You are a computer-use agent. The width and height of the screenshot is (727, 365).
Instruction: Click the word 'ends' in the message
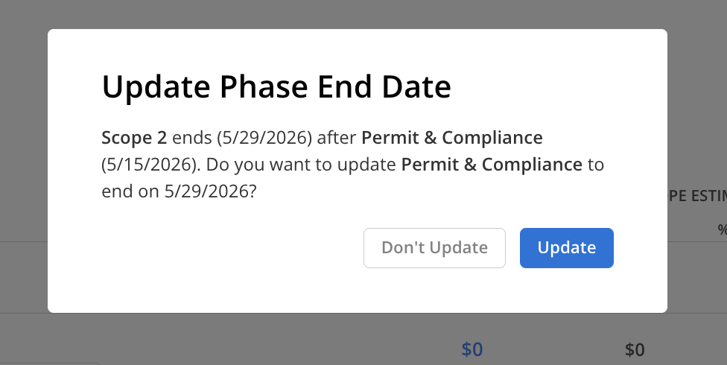[191, 138]
